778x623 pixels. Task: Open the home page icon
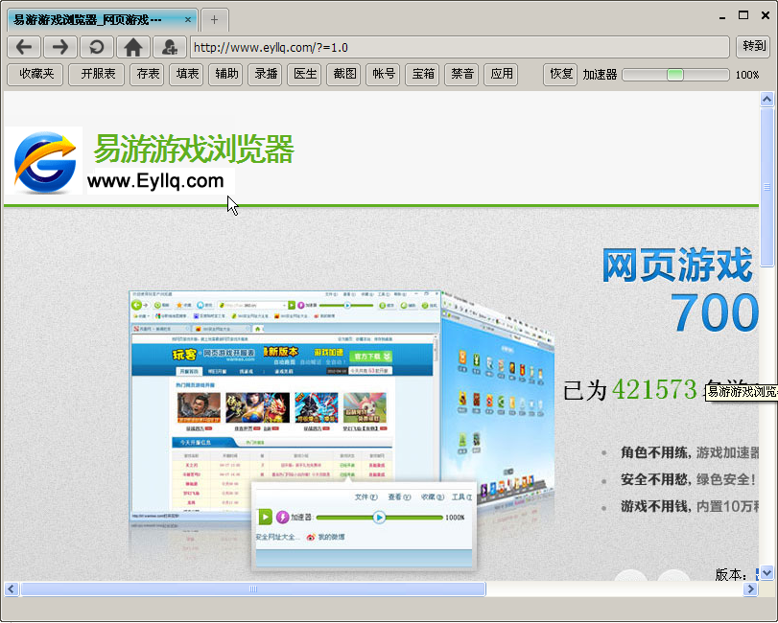[133, 48]
